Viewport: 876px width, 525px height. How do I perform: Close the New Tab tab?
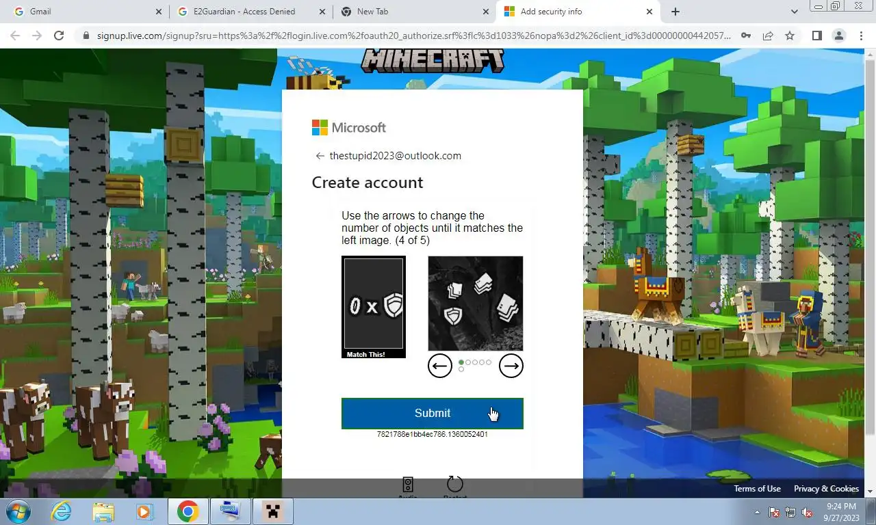(485, 12)
